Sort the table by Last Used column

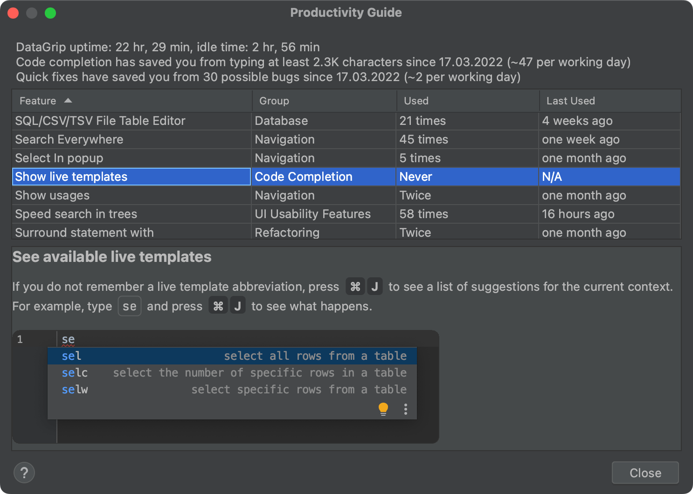pyautogui.click(x=570, y=101)
